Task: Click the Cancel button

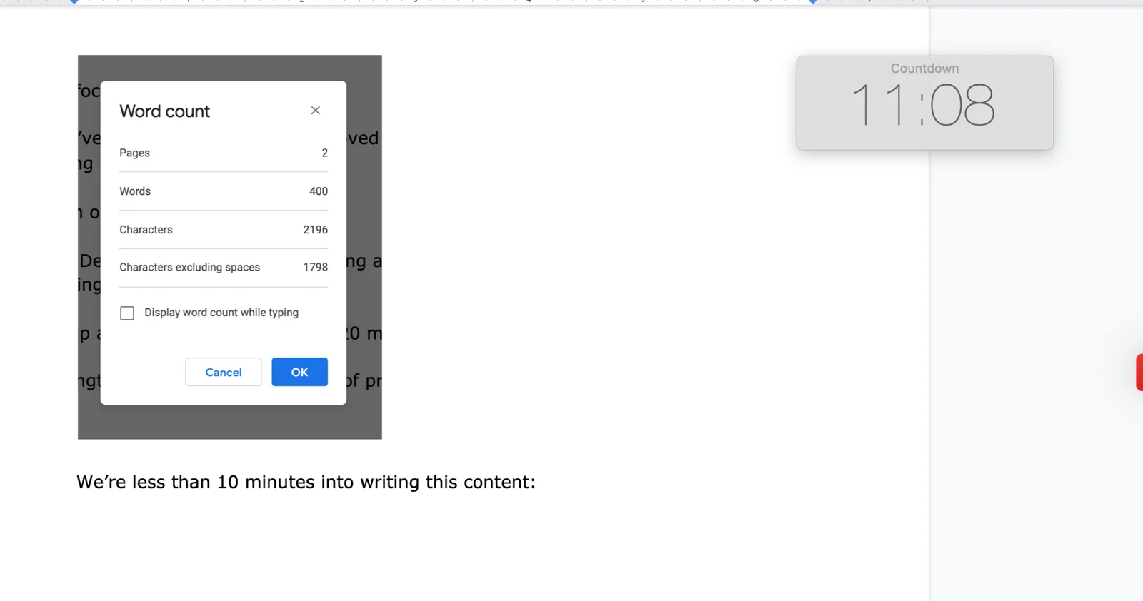Action: tap(224, 372)
